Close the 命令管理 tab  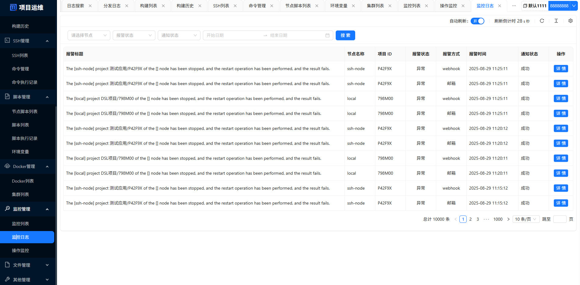tap(272, 6)
